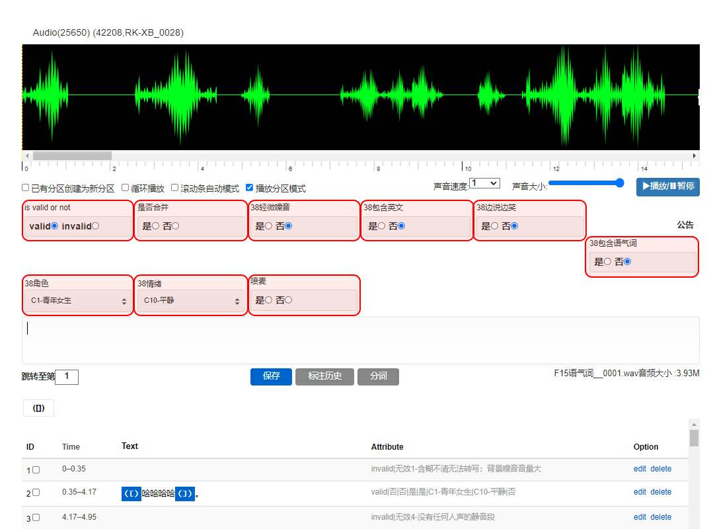Click edit link for row 2
Viewport: 711px width, 529px height.
tap(640, 492)
